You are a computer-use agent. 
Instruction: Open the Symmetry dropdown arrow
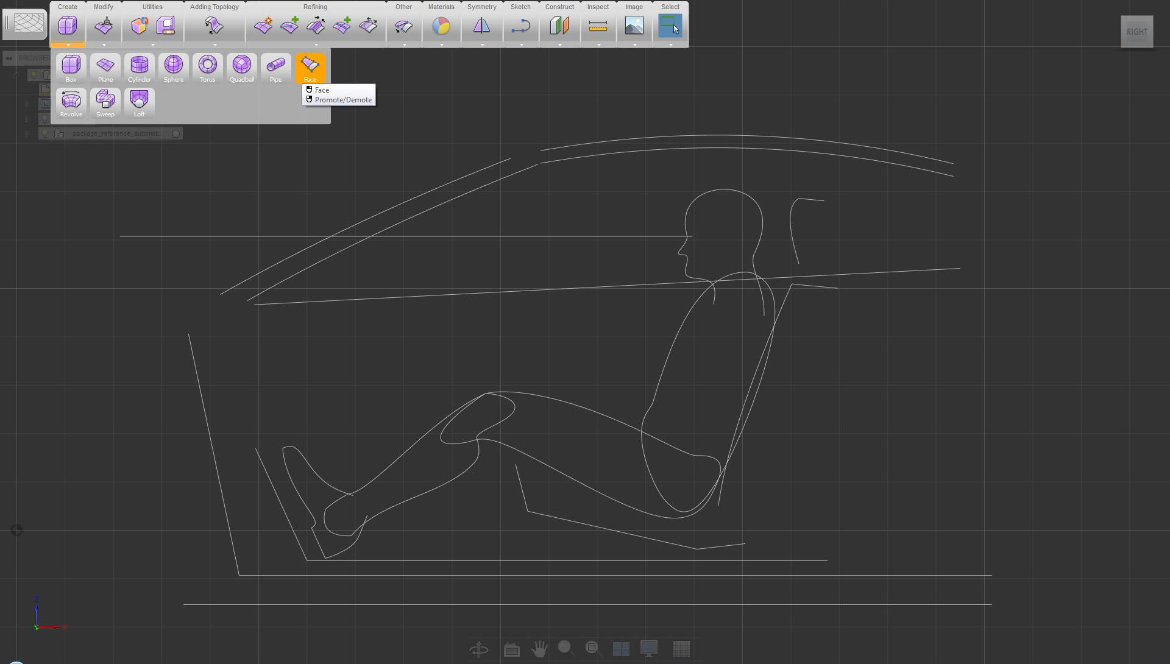482,44
